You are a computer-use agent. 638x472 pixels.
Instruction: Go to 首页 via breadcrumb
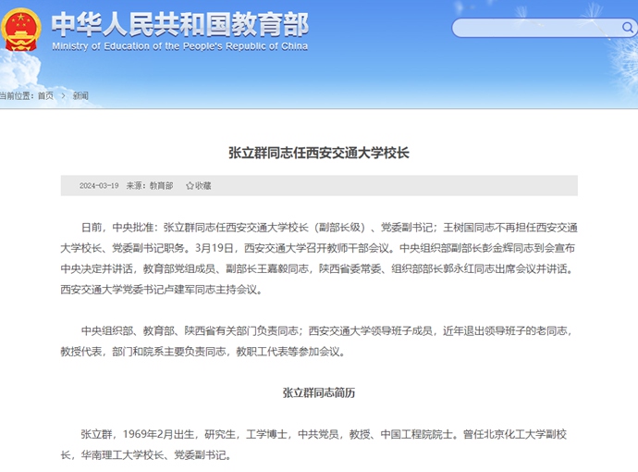45,95
